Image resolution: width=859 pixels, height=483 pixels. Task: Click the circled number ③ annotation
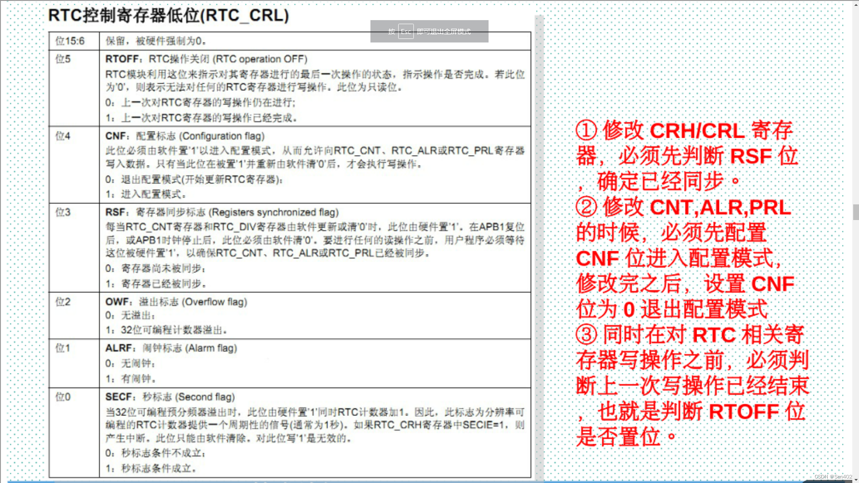(x=586, y=335)
